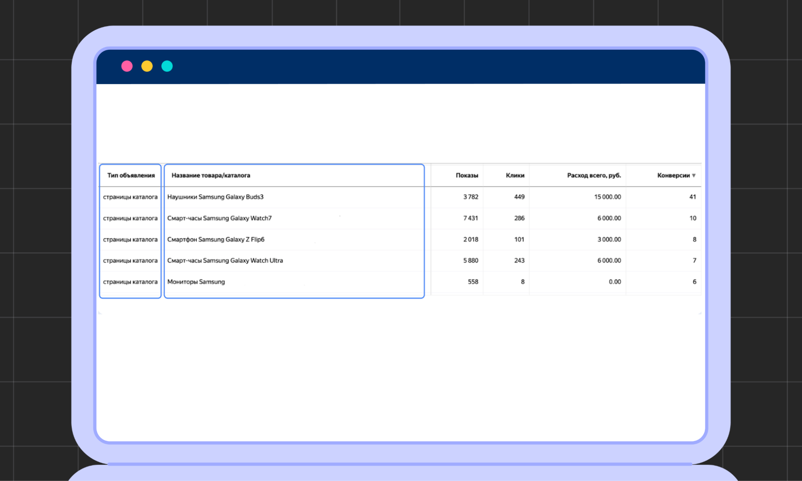The width and height of the screenshot is (802, 481).
Task: Click clicks value 449
Action: [x=519, y=197]
